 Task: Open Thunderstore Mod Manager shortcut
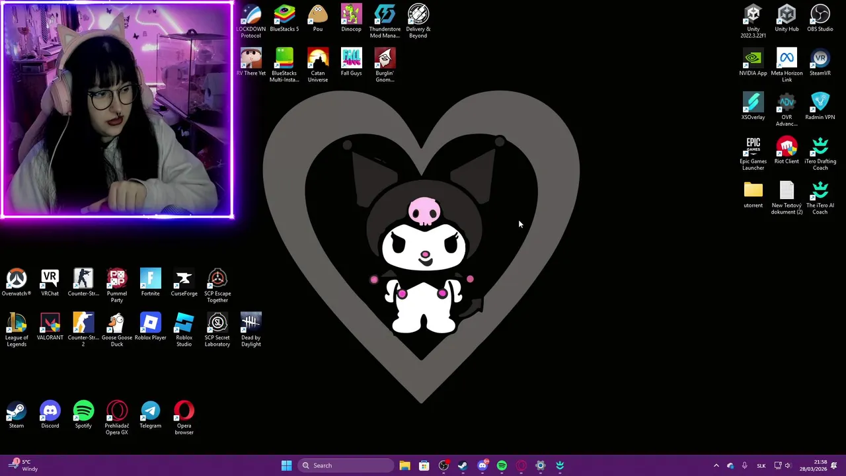pyautogui.click(x=385, y=21)
